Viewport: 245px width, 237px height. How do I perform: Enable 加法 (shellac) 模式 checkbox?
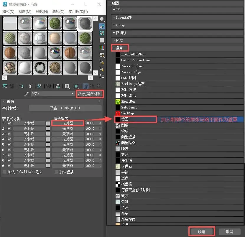(5, 172)
